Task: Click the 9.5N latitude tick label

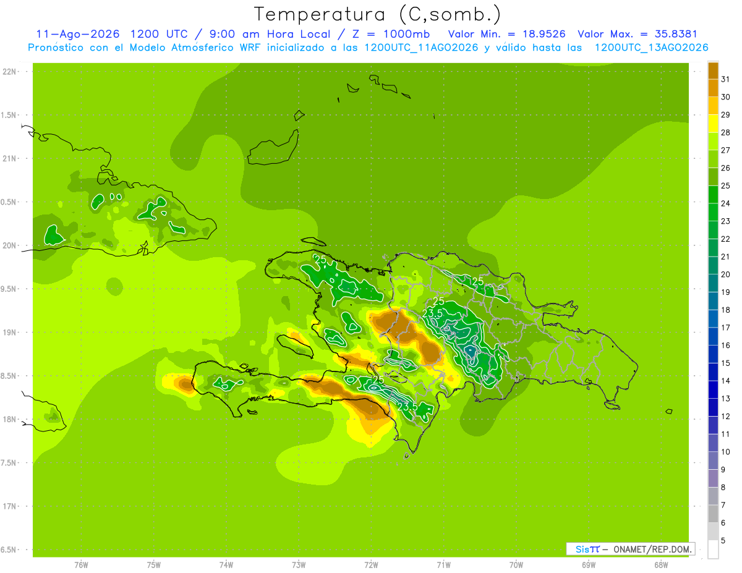Action: pos(10,289)
